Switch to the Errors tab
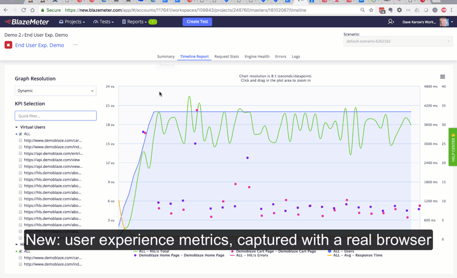The height and width of the screenshot is (278, 457). coord(281,57)
